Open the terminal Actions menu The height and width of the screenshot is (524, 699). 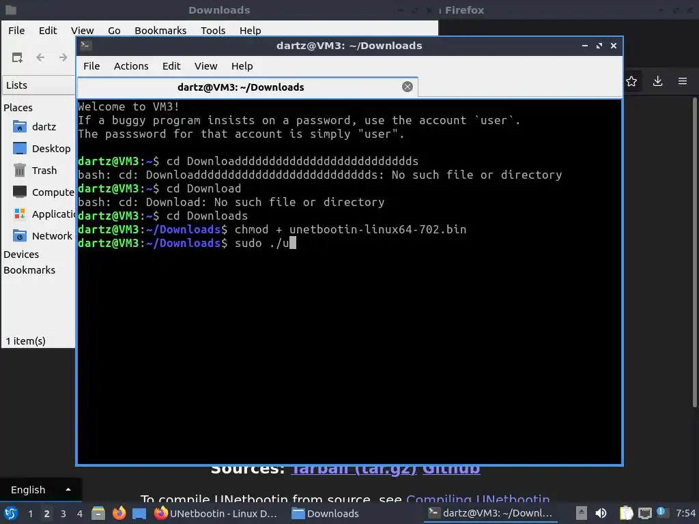[131, 66]
